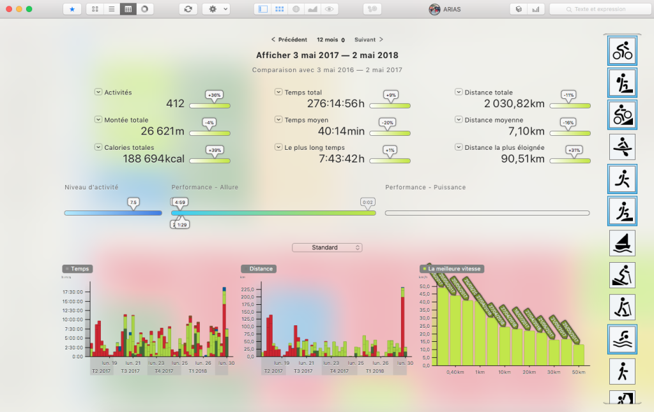Switch to the list view tab
Viewport: 654px width, 412px height.
coord(112,10)
